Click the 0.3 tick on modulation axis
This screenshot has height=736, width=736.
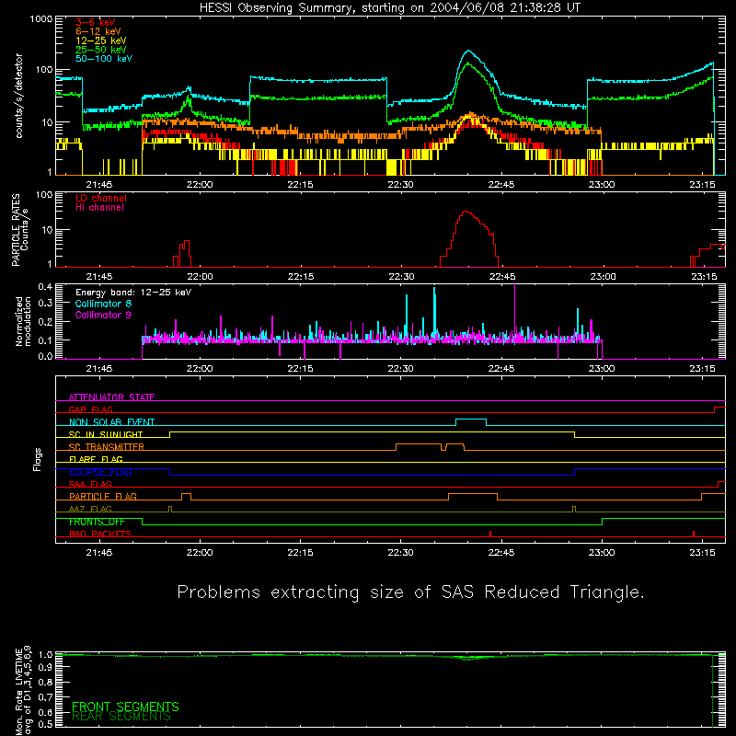tap(45, 304)
